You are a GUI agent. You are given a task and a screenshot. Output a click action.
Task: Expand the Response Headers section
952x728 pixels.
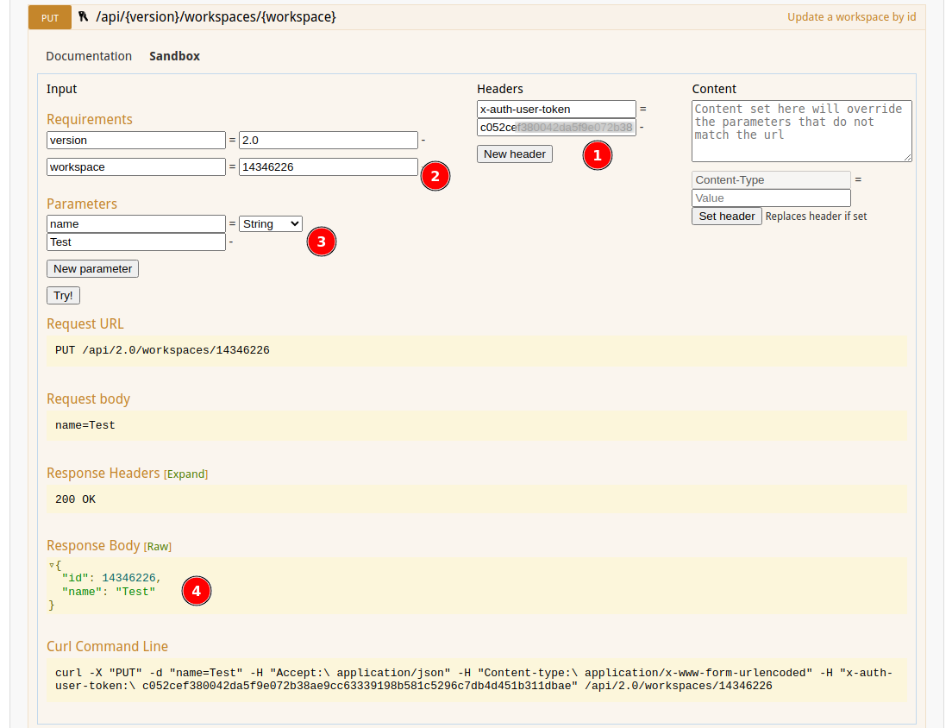point(185,474)
